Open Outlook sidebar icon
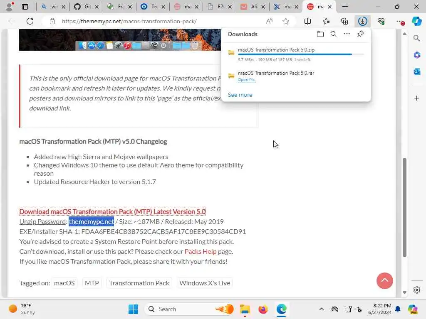 pyautogui.click(x=416, y=71)
